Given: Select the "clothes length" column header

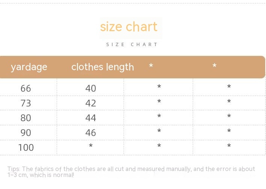Looking at the screenshot, I should tap(103, 67).
